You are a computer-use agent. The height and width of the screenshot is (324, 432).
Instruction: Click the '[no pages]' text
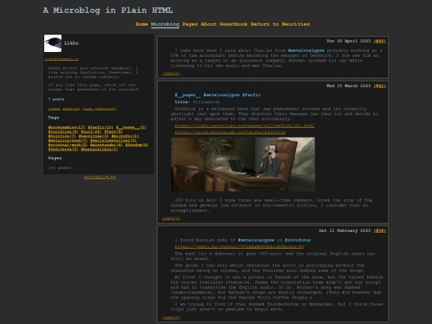60,168
